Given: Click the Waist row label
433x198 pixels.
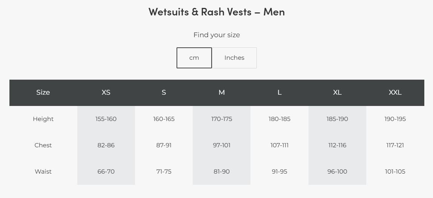Looking at the screenshot, I should click(x=43, y=172).
